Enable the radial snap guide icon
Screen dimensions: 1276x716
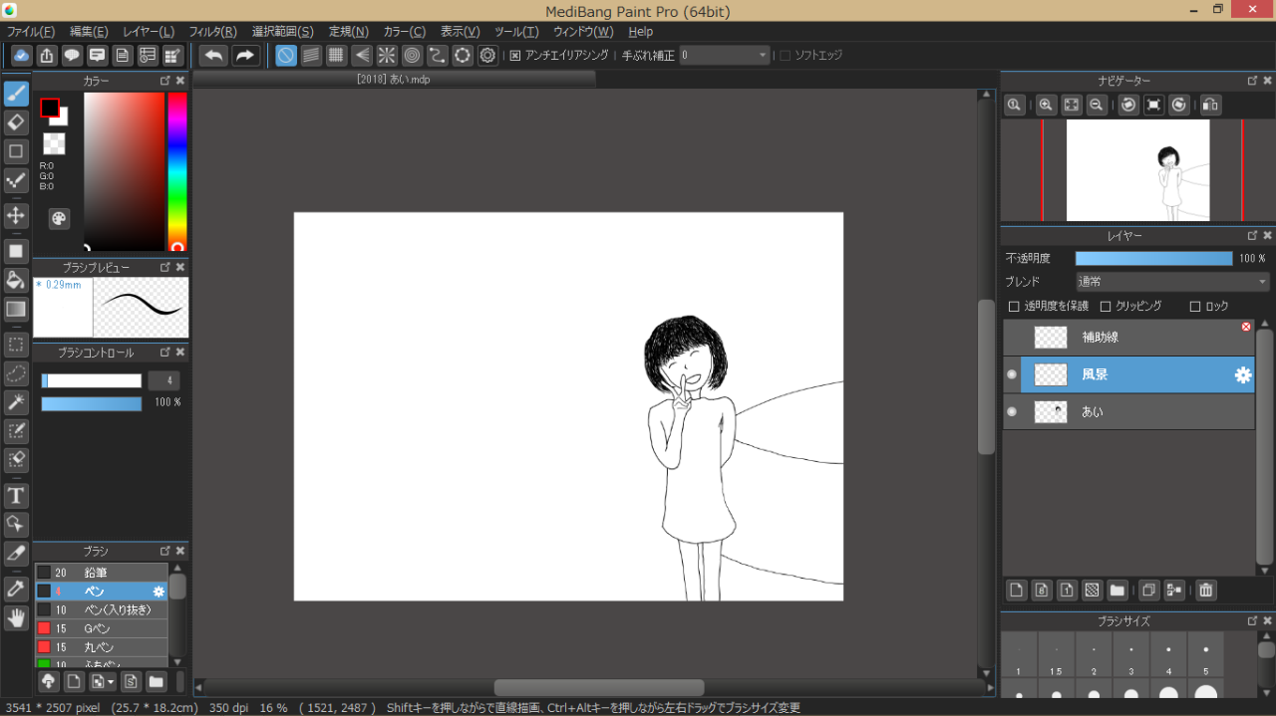386,56
